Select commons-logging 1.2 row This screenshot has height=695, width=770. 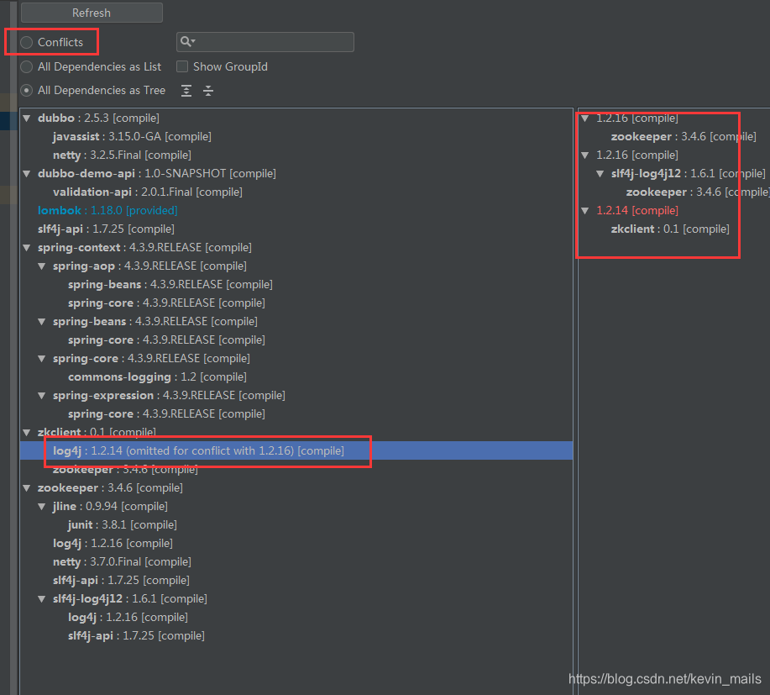point(157,377)
